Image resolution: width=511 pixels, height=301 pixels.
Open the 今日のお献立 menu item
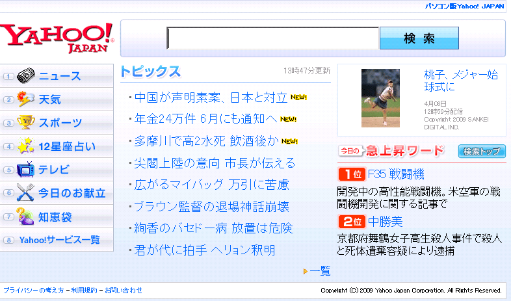[x=57, y=193]
